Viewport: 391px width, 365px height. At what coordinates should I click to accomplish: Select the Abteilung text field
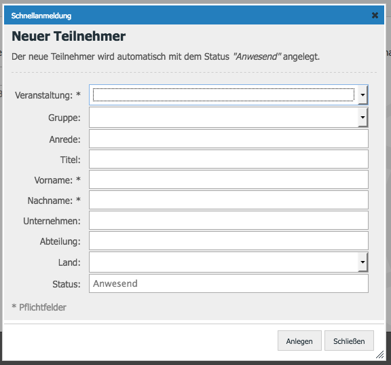(229, 241)
